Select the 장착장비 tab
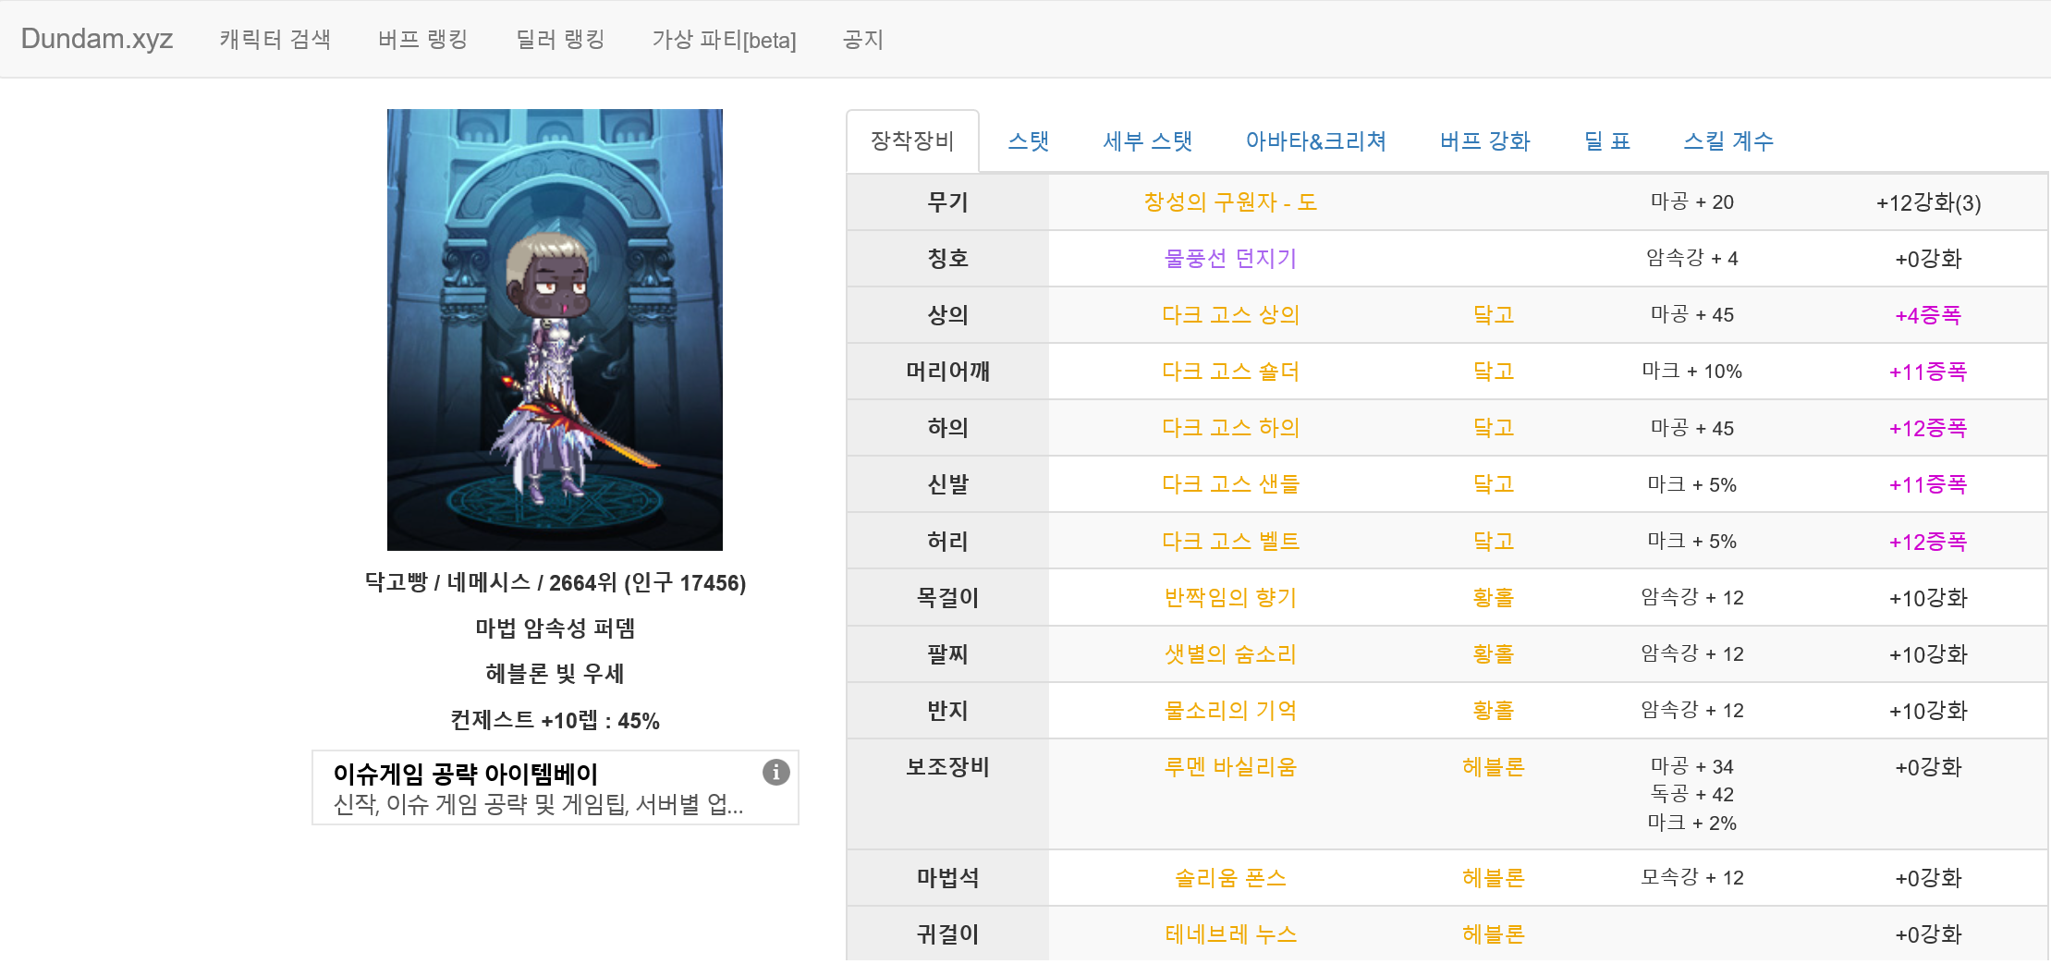The image size is (2051, 964). click(x=912, y=141)
